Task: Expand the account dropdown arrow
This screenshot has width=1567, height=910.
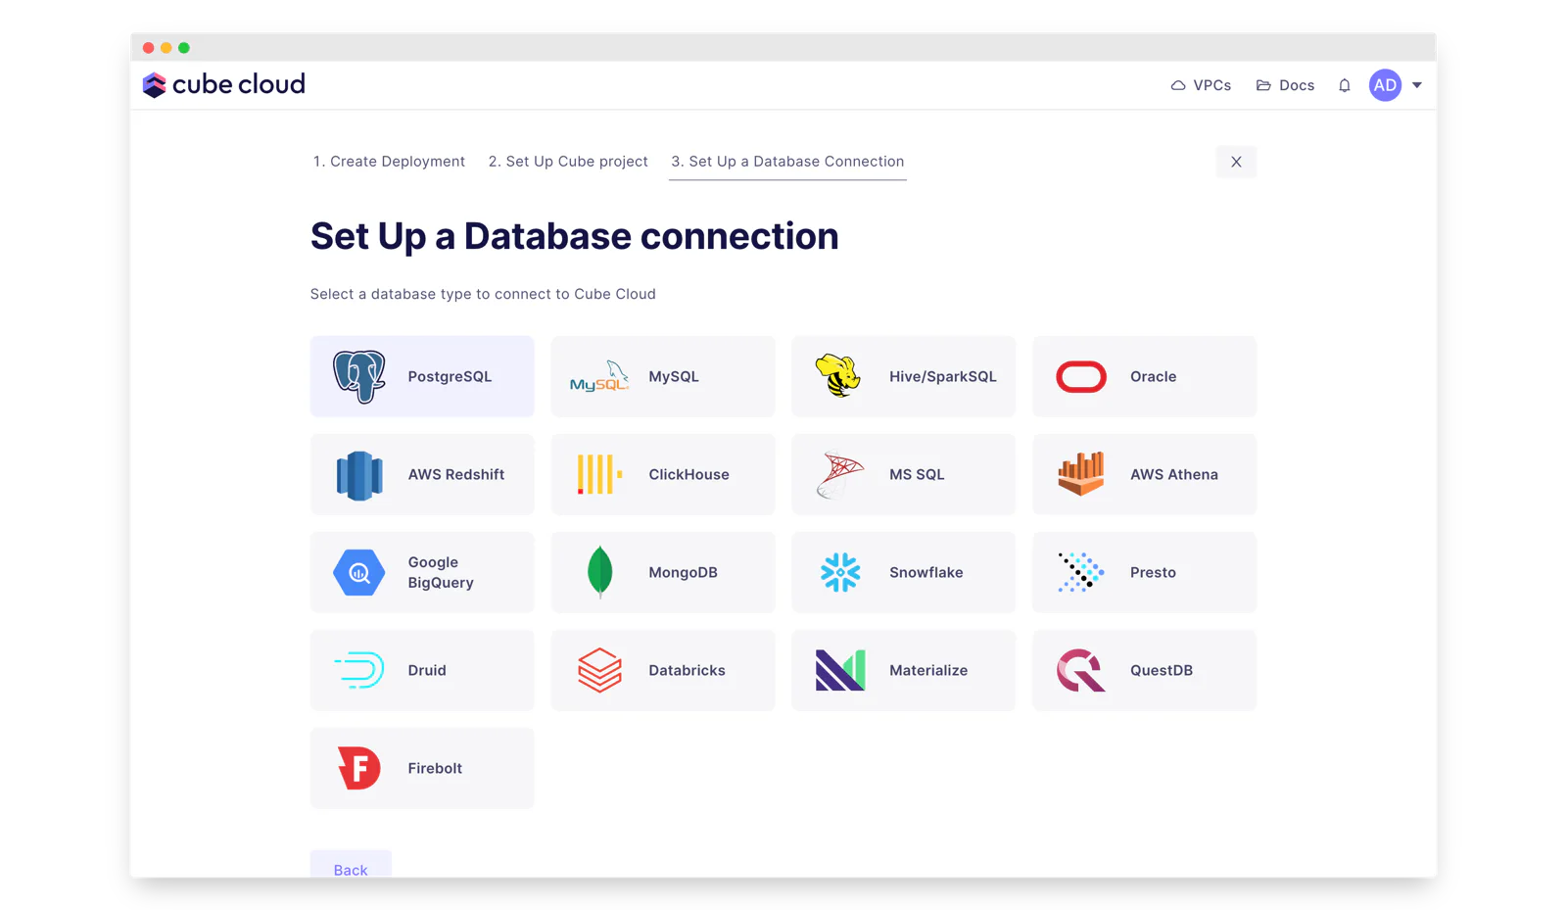Action: 1417,85
